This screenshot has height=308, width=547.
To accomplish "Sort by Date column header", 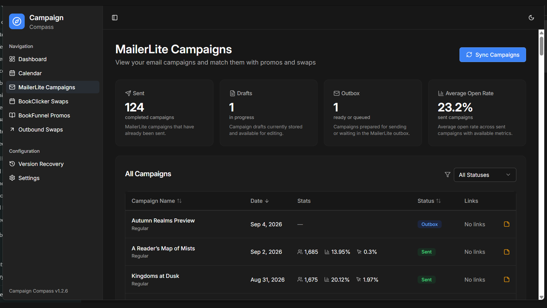I will coord(260,201).
